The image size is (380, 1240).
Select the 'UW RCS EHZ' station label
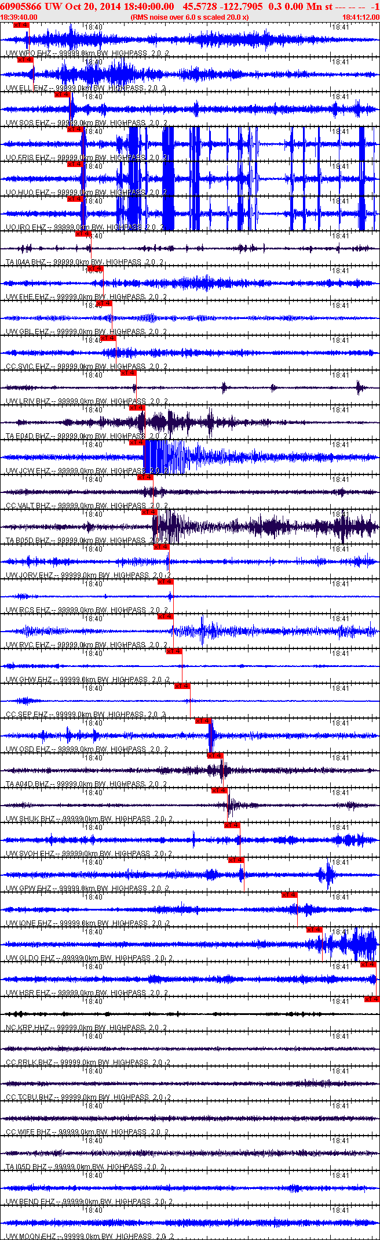tap(28, 610)
